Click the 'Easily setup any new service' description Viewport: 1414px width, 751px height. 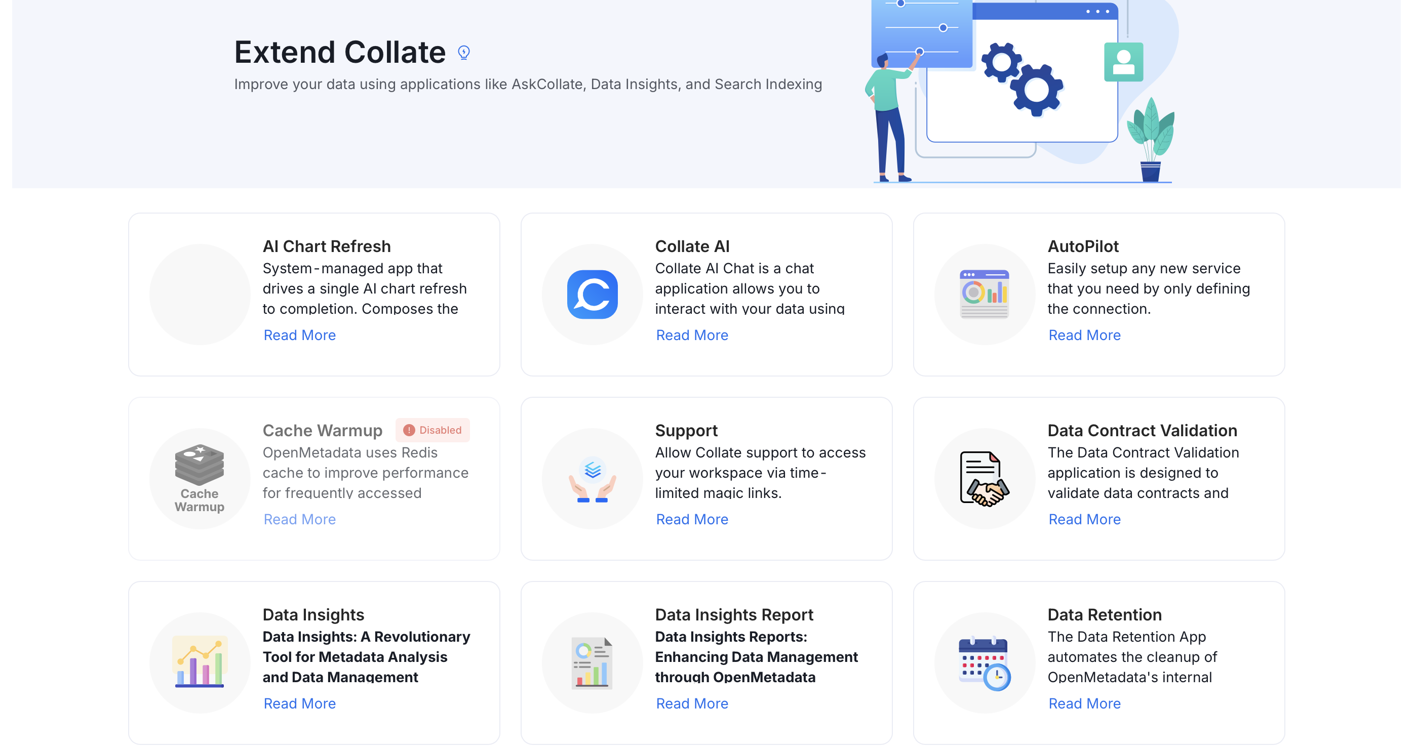[1149, 288]
